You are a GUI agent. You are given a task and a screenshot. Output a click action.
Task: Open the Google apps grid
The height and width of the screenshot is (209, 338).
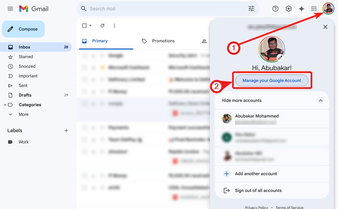coord(314,9)
